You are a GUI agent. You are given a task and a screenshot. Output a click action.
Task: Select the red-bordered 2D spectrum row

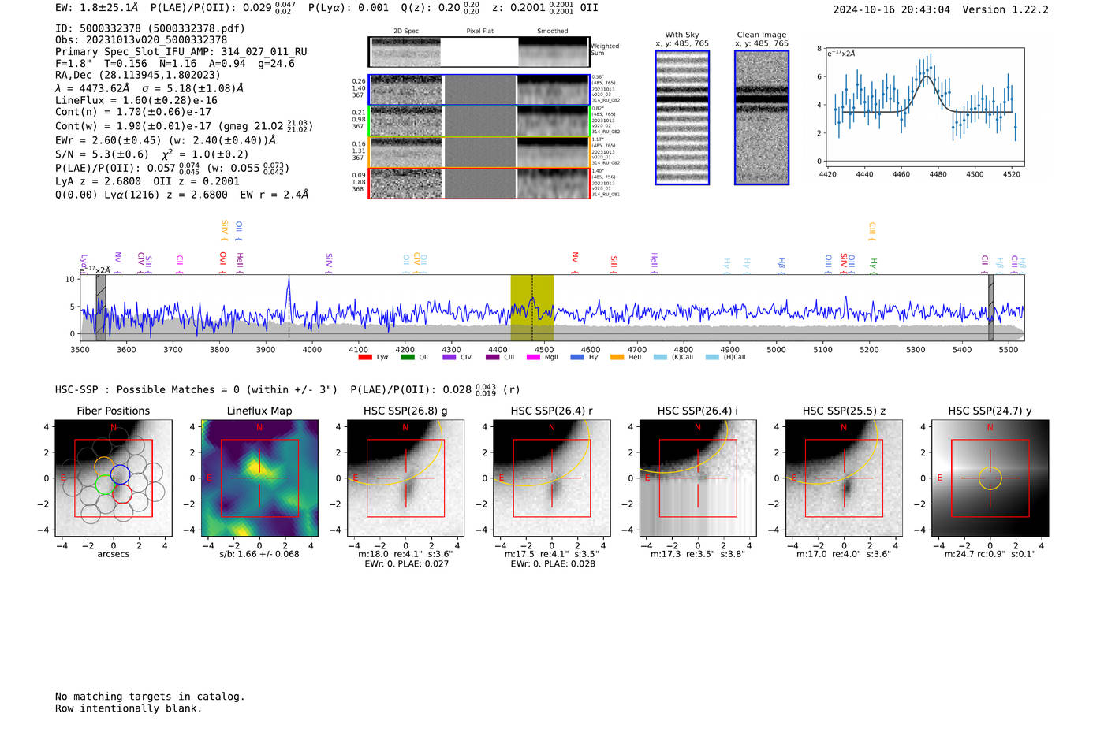pyautogui.click(x=479, y=184)
